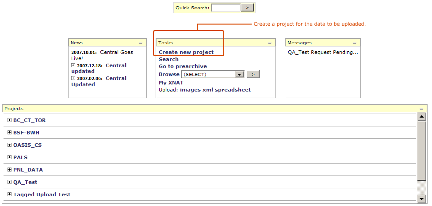Open the Browse dropdown list

(240, 75)
